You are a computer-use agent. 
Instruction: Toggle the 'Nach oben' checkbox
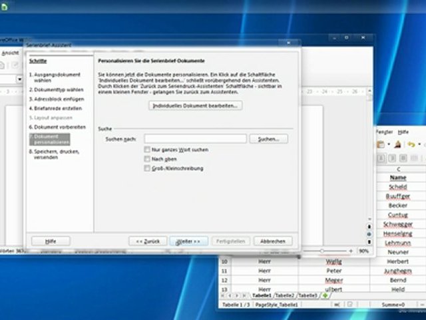click(147, 159)
